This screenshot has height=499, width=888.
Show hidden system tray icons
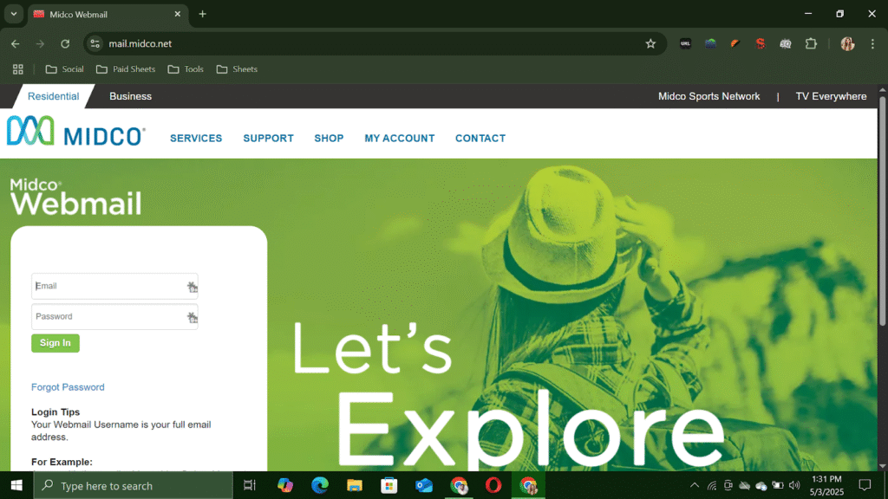click(695, 485)
